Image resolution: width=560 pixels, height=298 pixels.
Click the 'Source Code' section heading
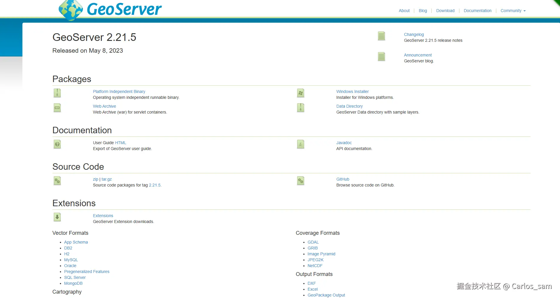pyautogui.click(x=78, y=167)
